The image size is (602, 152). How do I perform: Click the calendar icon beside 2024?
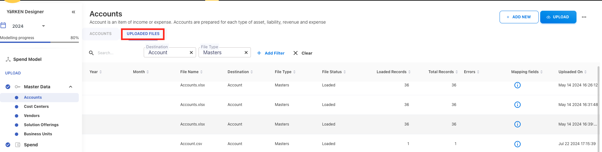[3, 25]
